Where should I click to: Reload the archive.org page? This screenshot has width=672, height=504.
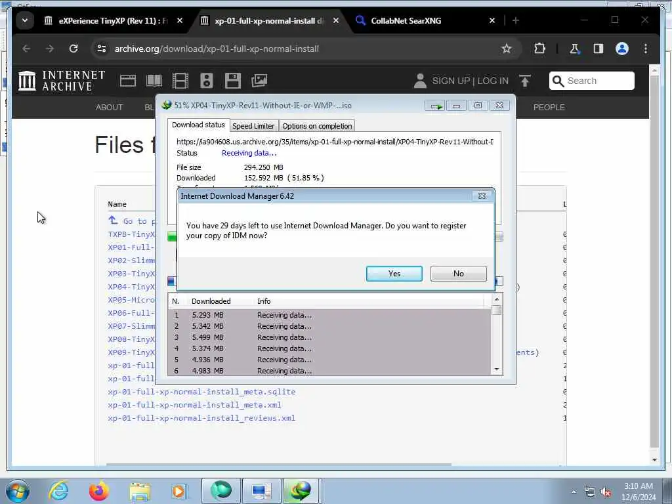coord(73,49)
